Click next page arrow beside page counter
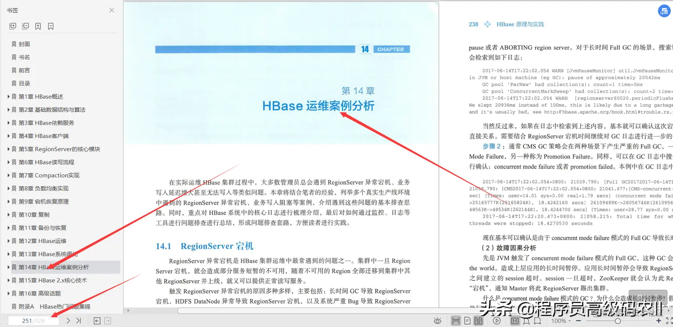This screenshot has width=673, height=327. (68, 320)
